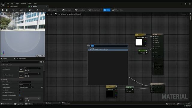This screenshot has height=108, width=192.
Task: Toggle Hide Unrelated nodes
Action: point(94,10)
